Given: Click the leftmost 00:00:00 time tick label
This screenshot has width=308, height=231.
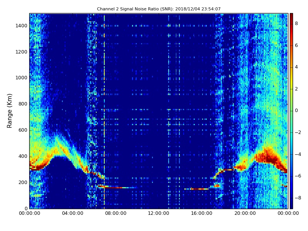Looking at the screenshot, I should [x=30, y=213].
